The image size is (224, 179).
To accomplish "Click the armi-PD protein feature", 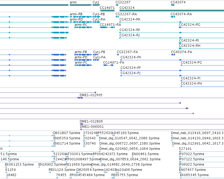I will pyautogui.click(x=83, y=60).
